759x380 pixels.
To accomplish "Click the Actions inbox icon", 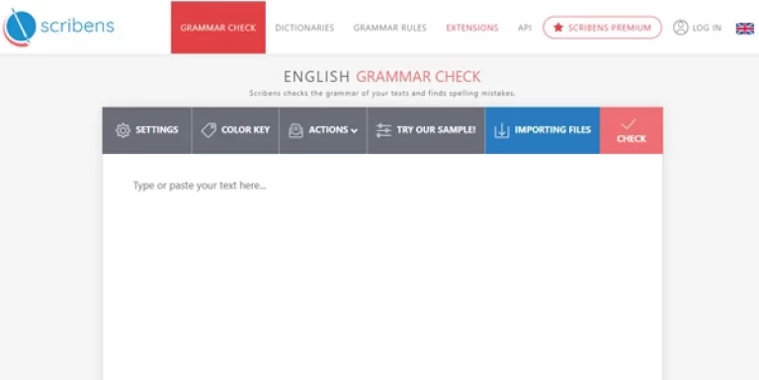I will point(295,130).
